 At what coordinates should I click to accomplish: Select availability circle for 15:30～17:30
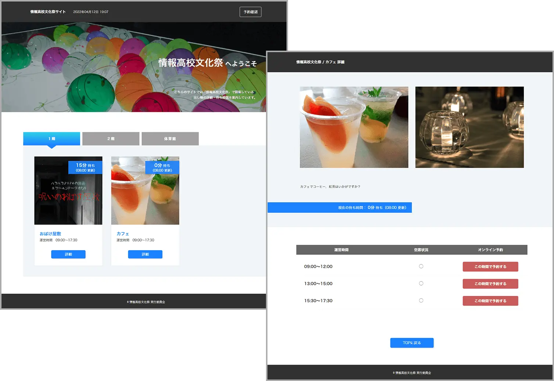coord(421,301)
